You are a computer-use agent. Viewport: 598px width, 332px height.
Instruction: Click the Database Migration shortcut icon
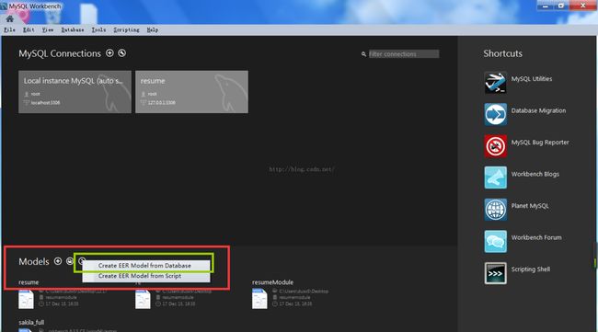[495, 114]
